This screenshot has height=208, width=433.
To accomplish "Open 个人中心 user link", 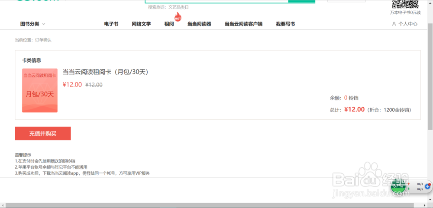I will (408, 24).
